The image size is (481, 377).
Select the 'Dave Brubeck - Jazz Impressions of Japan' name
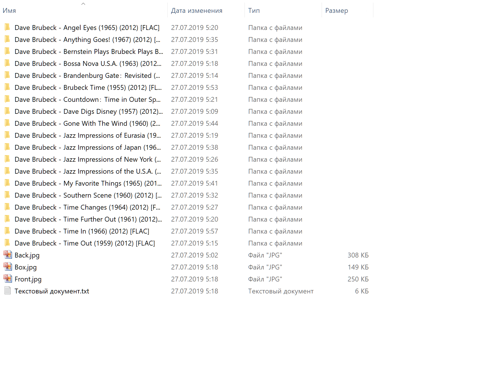point(88,147)
